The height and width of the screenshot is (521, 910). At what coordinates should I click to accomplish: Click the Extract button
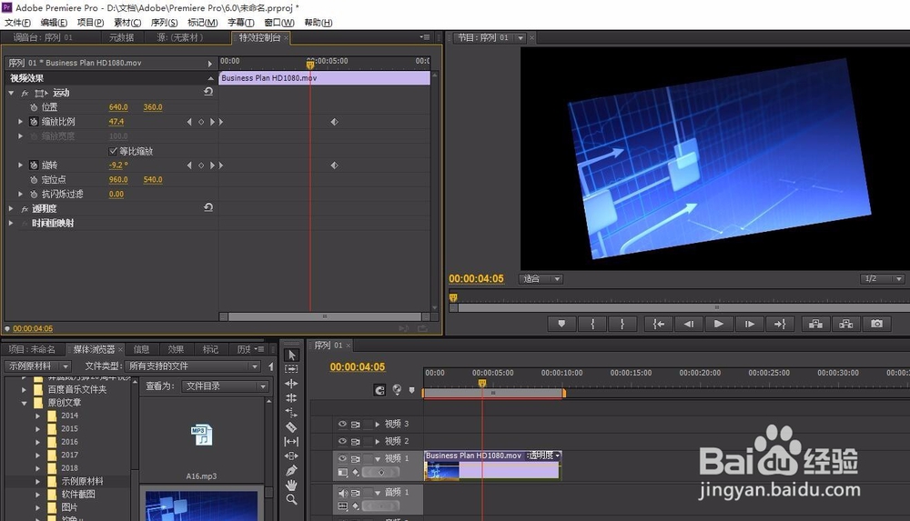pos(845,324)
